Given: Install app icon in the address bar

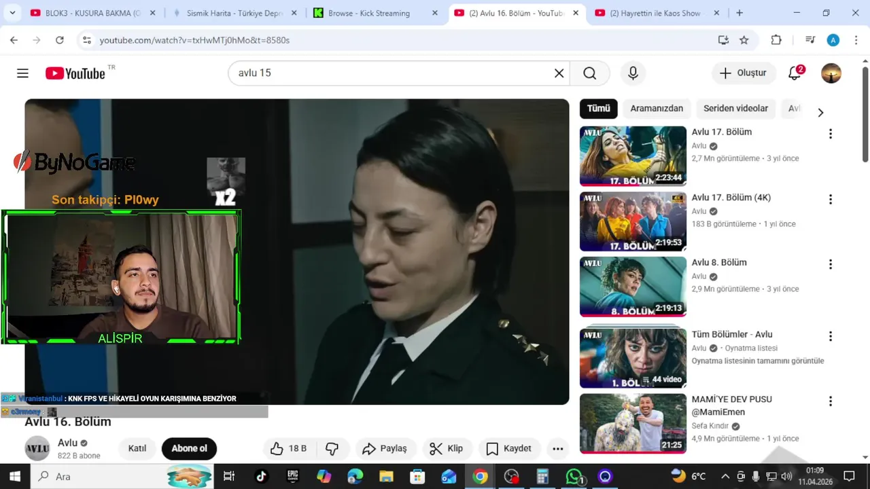Looking at the screenshot, I should (x=723, y=40).
